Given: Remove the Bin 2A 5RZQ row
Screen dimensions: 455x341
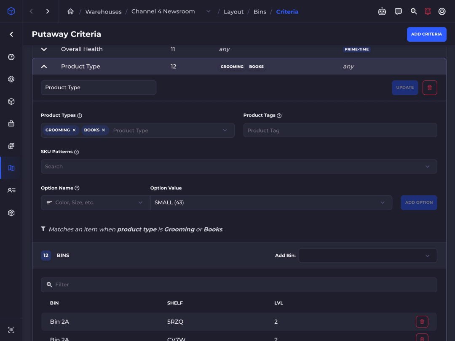Looking at the screenshot, I should tap(422, 322).
